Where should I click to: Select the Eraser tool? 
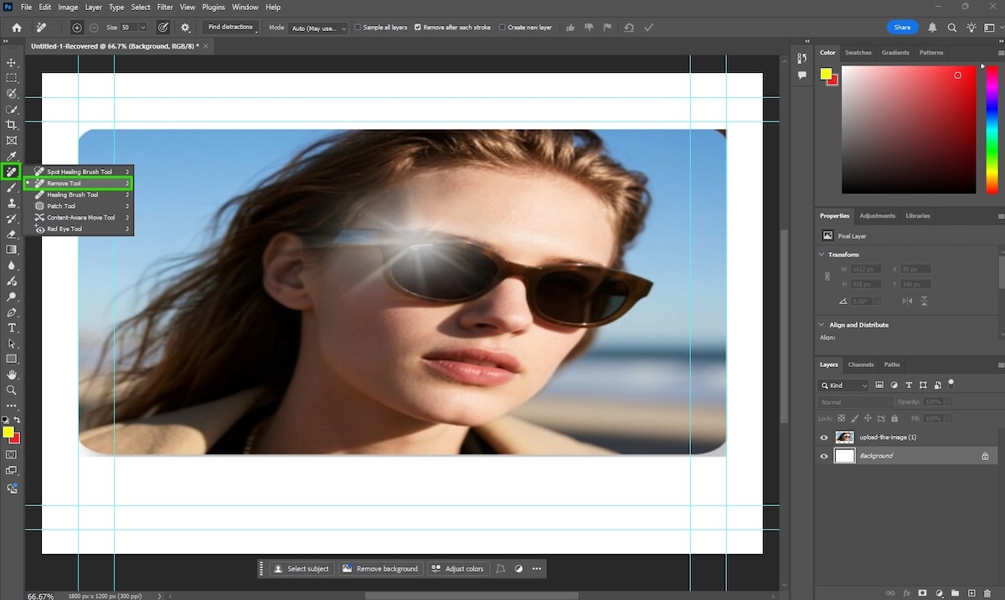pos(12,234)
